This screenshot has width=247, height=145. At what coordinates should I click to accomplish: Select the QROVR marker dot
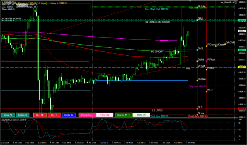tap(225, 44)
